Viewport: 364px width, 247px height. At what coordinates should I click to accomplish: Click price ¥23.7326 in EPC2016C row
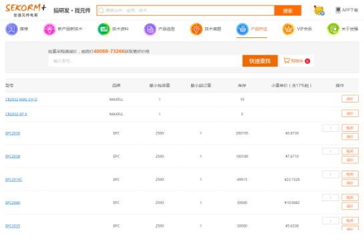[292, 179]
